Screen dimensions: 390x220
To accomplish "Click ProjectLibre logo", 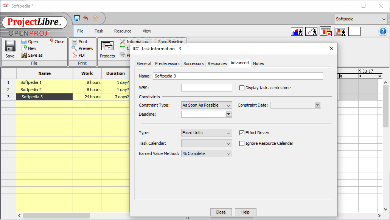I will (34, 22).
